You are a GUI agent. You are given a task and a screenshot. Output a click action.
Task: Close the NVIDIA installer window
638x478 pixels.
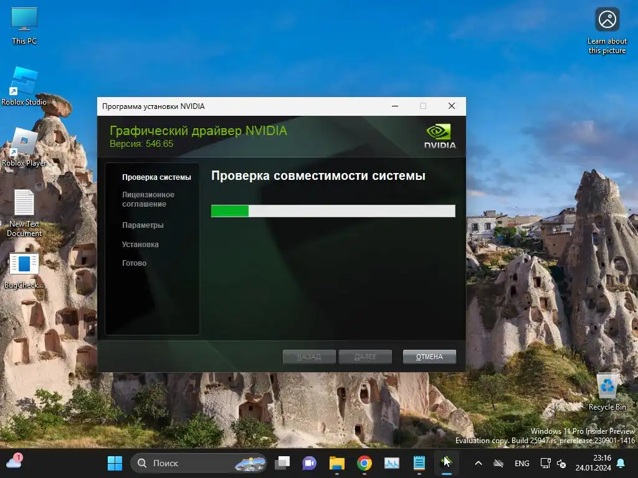[x=452, y=106]
